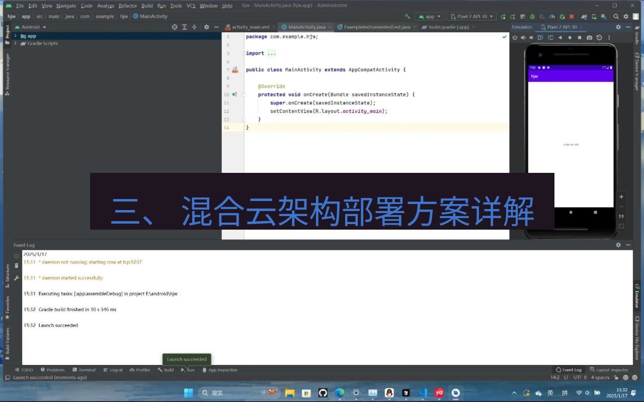Click the Debug app bug icon
Viewport: 644px width, 402px height.
[x=532, y=16]
